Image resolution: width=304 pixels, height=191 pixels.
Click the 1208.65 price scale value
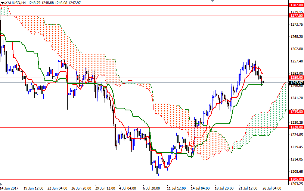click(x=297, y=172)
